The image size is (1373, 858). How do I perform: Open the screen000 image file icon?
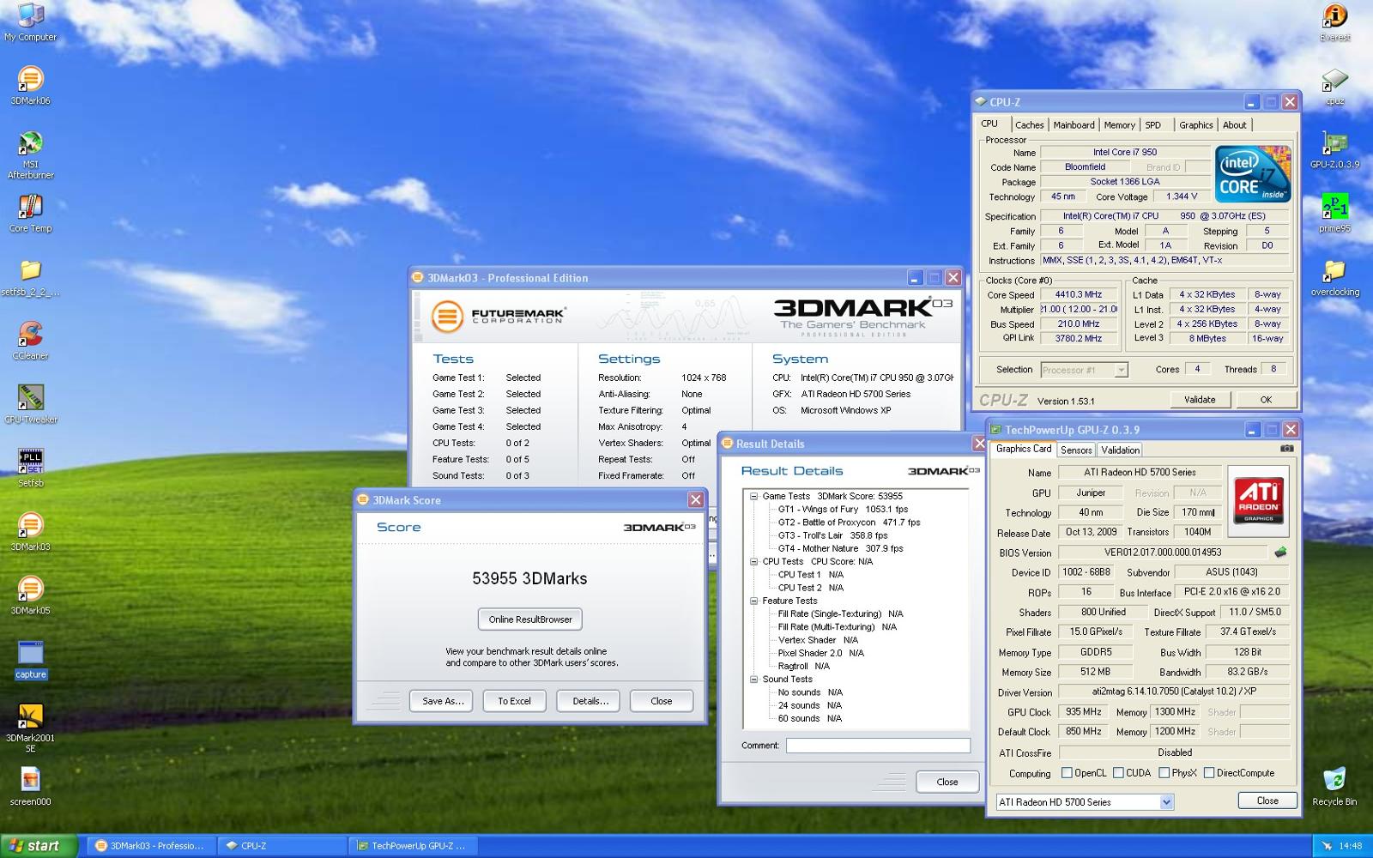30,786
